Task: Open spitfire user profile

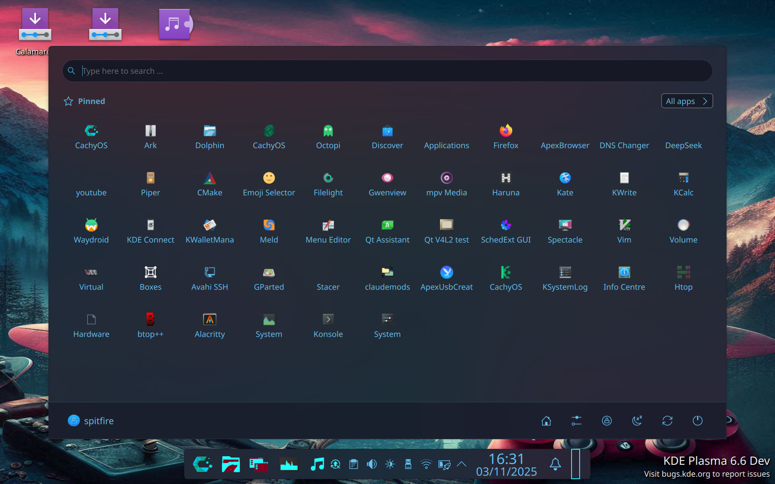Action: coord(91,421)
